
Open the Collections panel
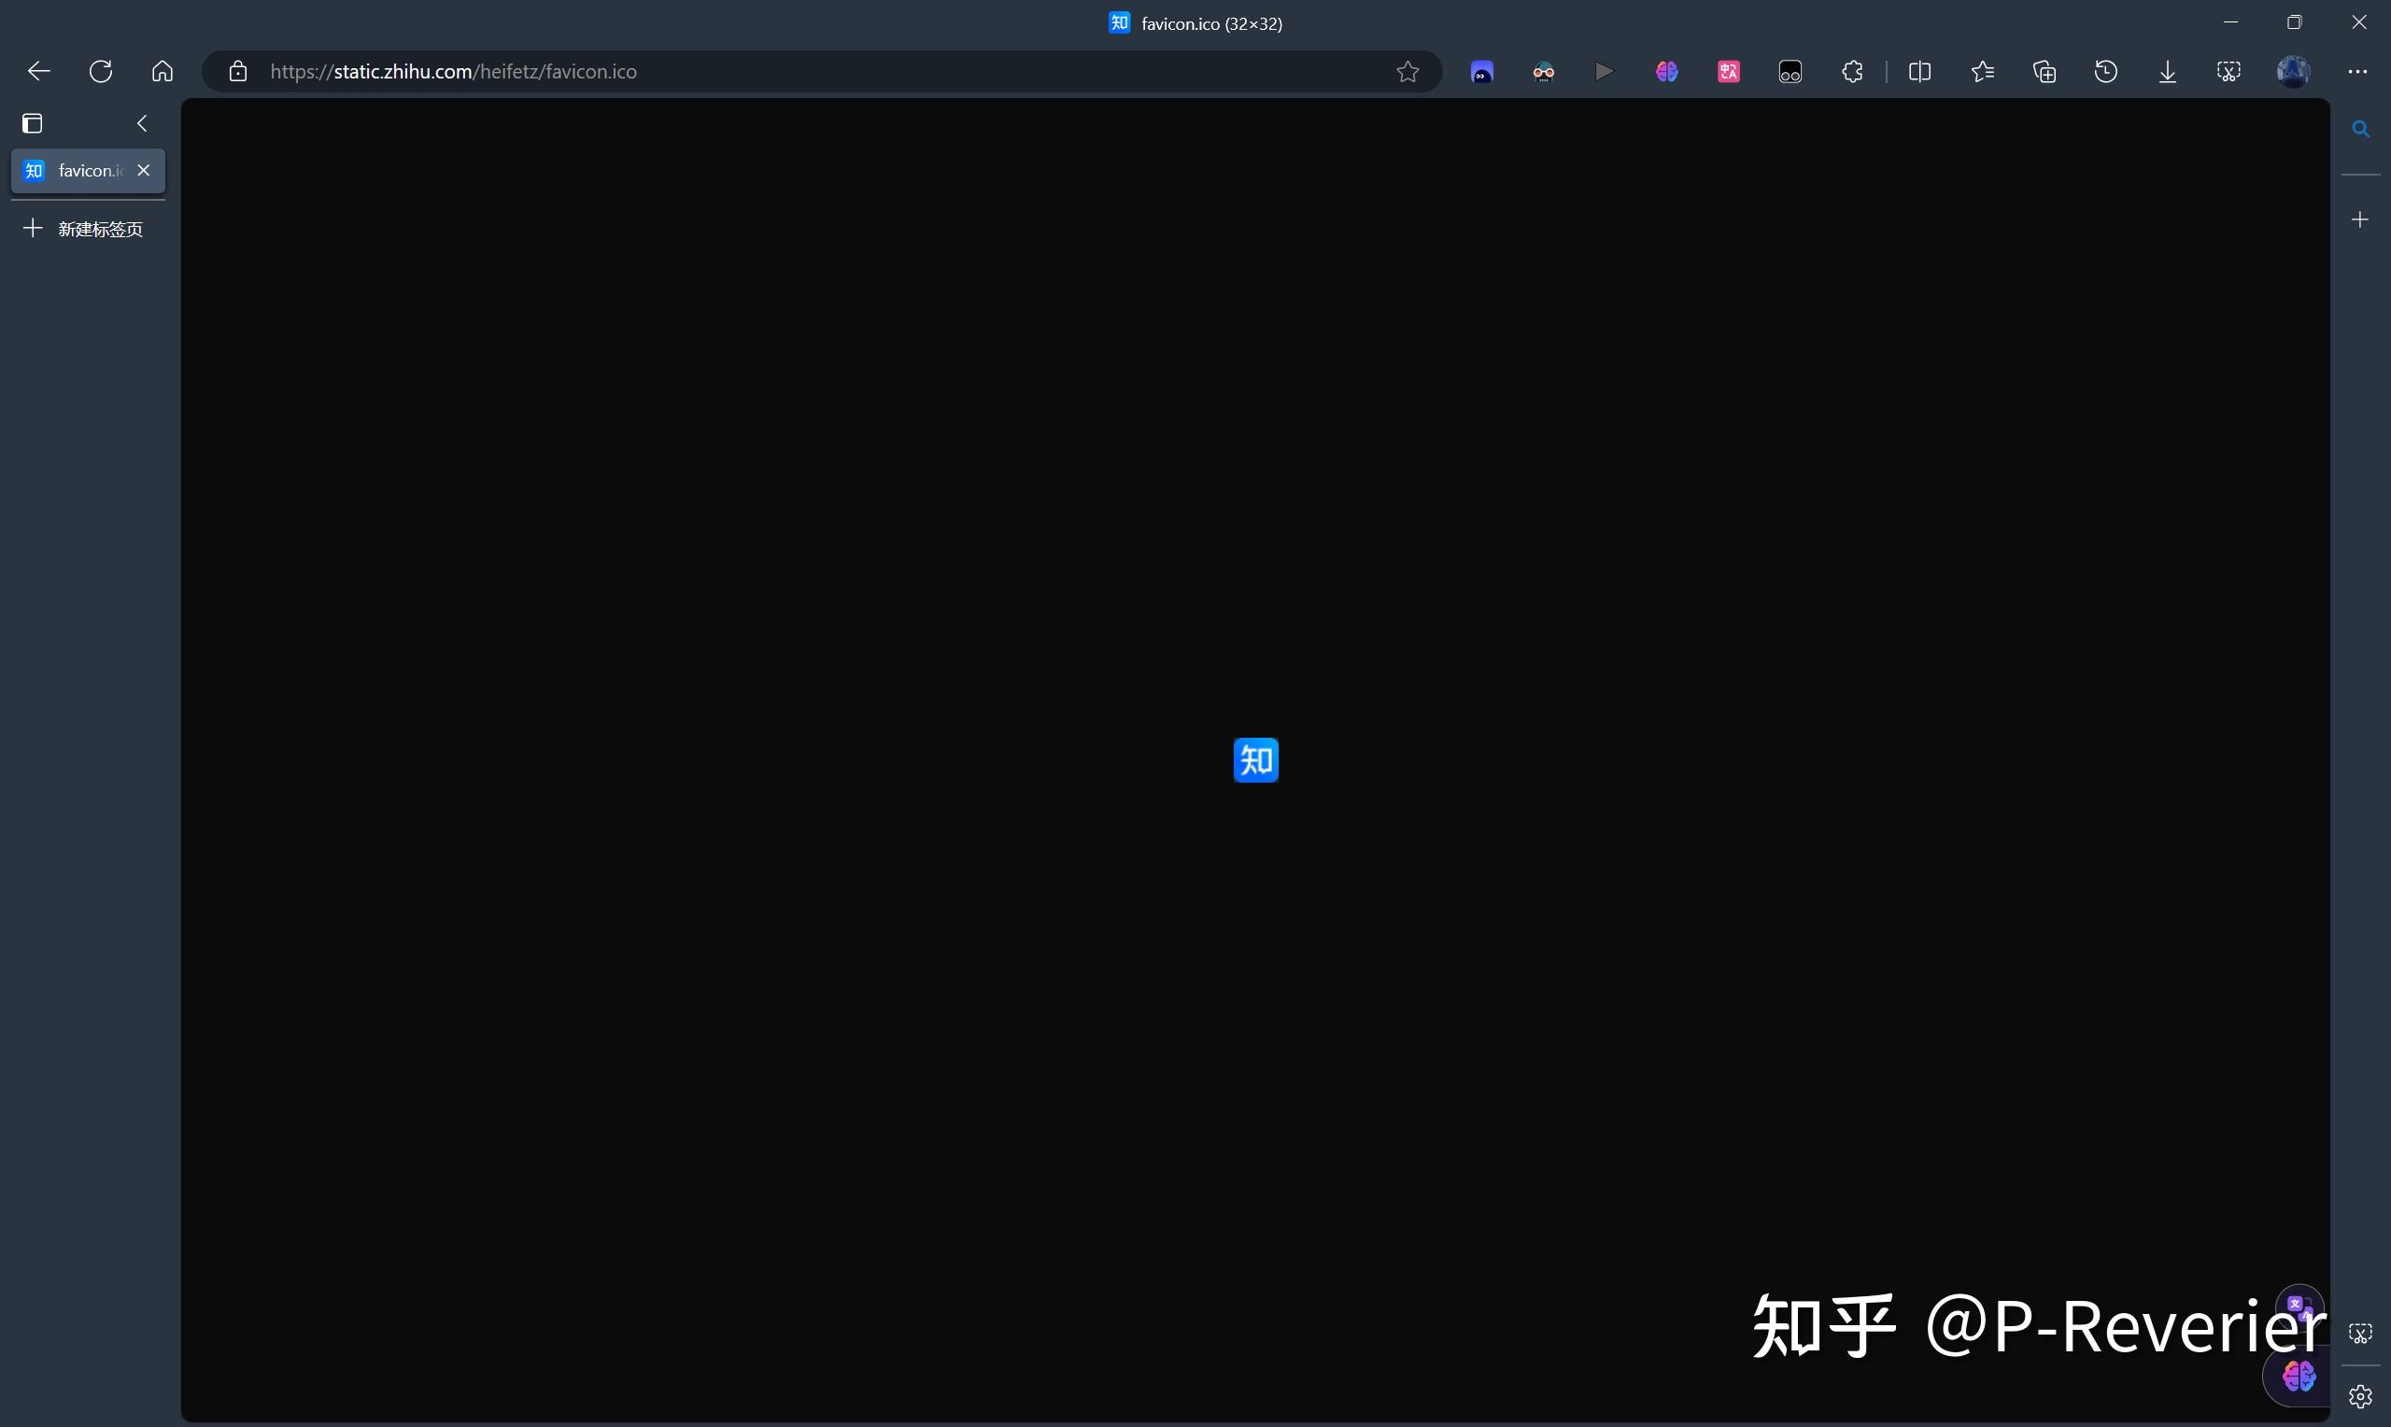[x=2044, y=71]
